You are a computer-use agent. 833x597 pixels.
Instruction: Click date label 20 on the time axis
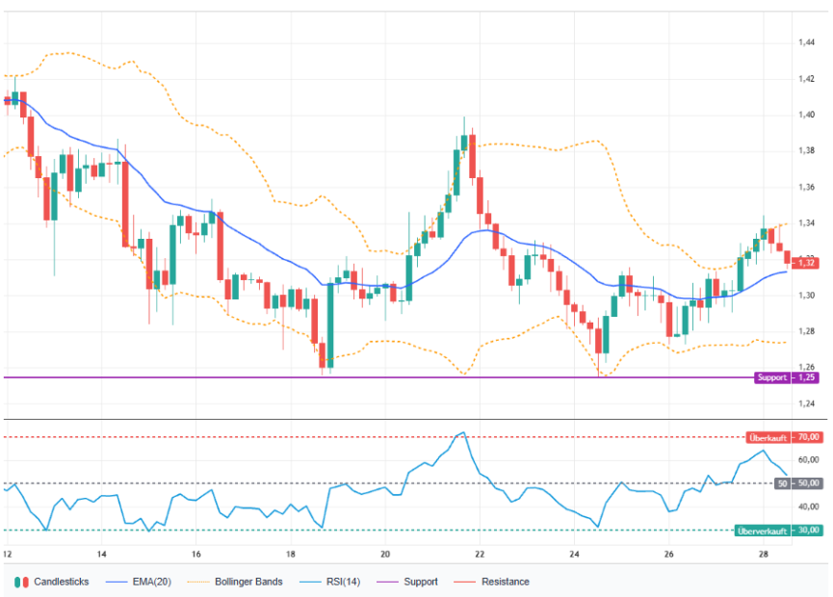385,554
